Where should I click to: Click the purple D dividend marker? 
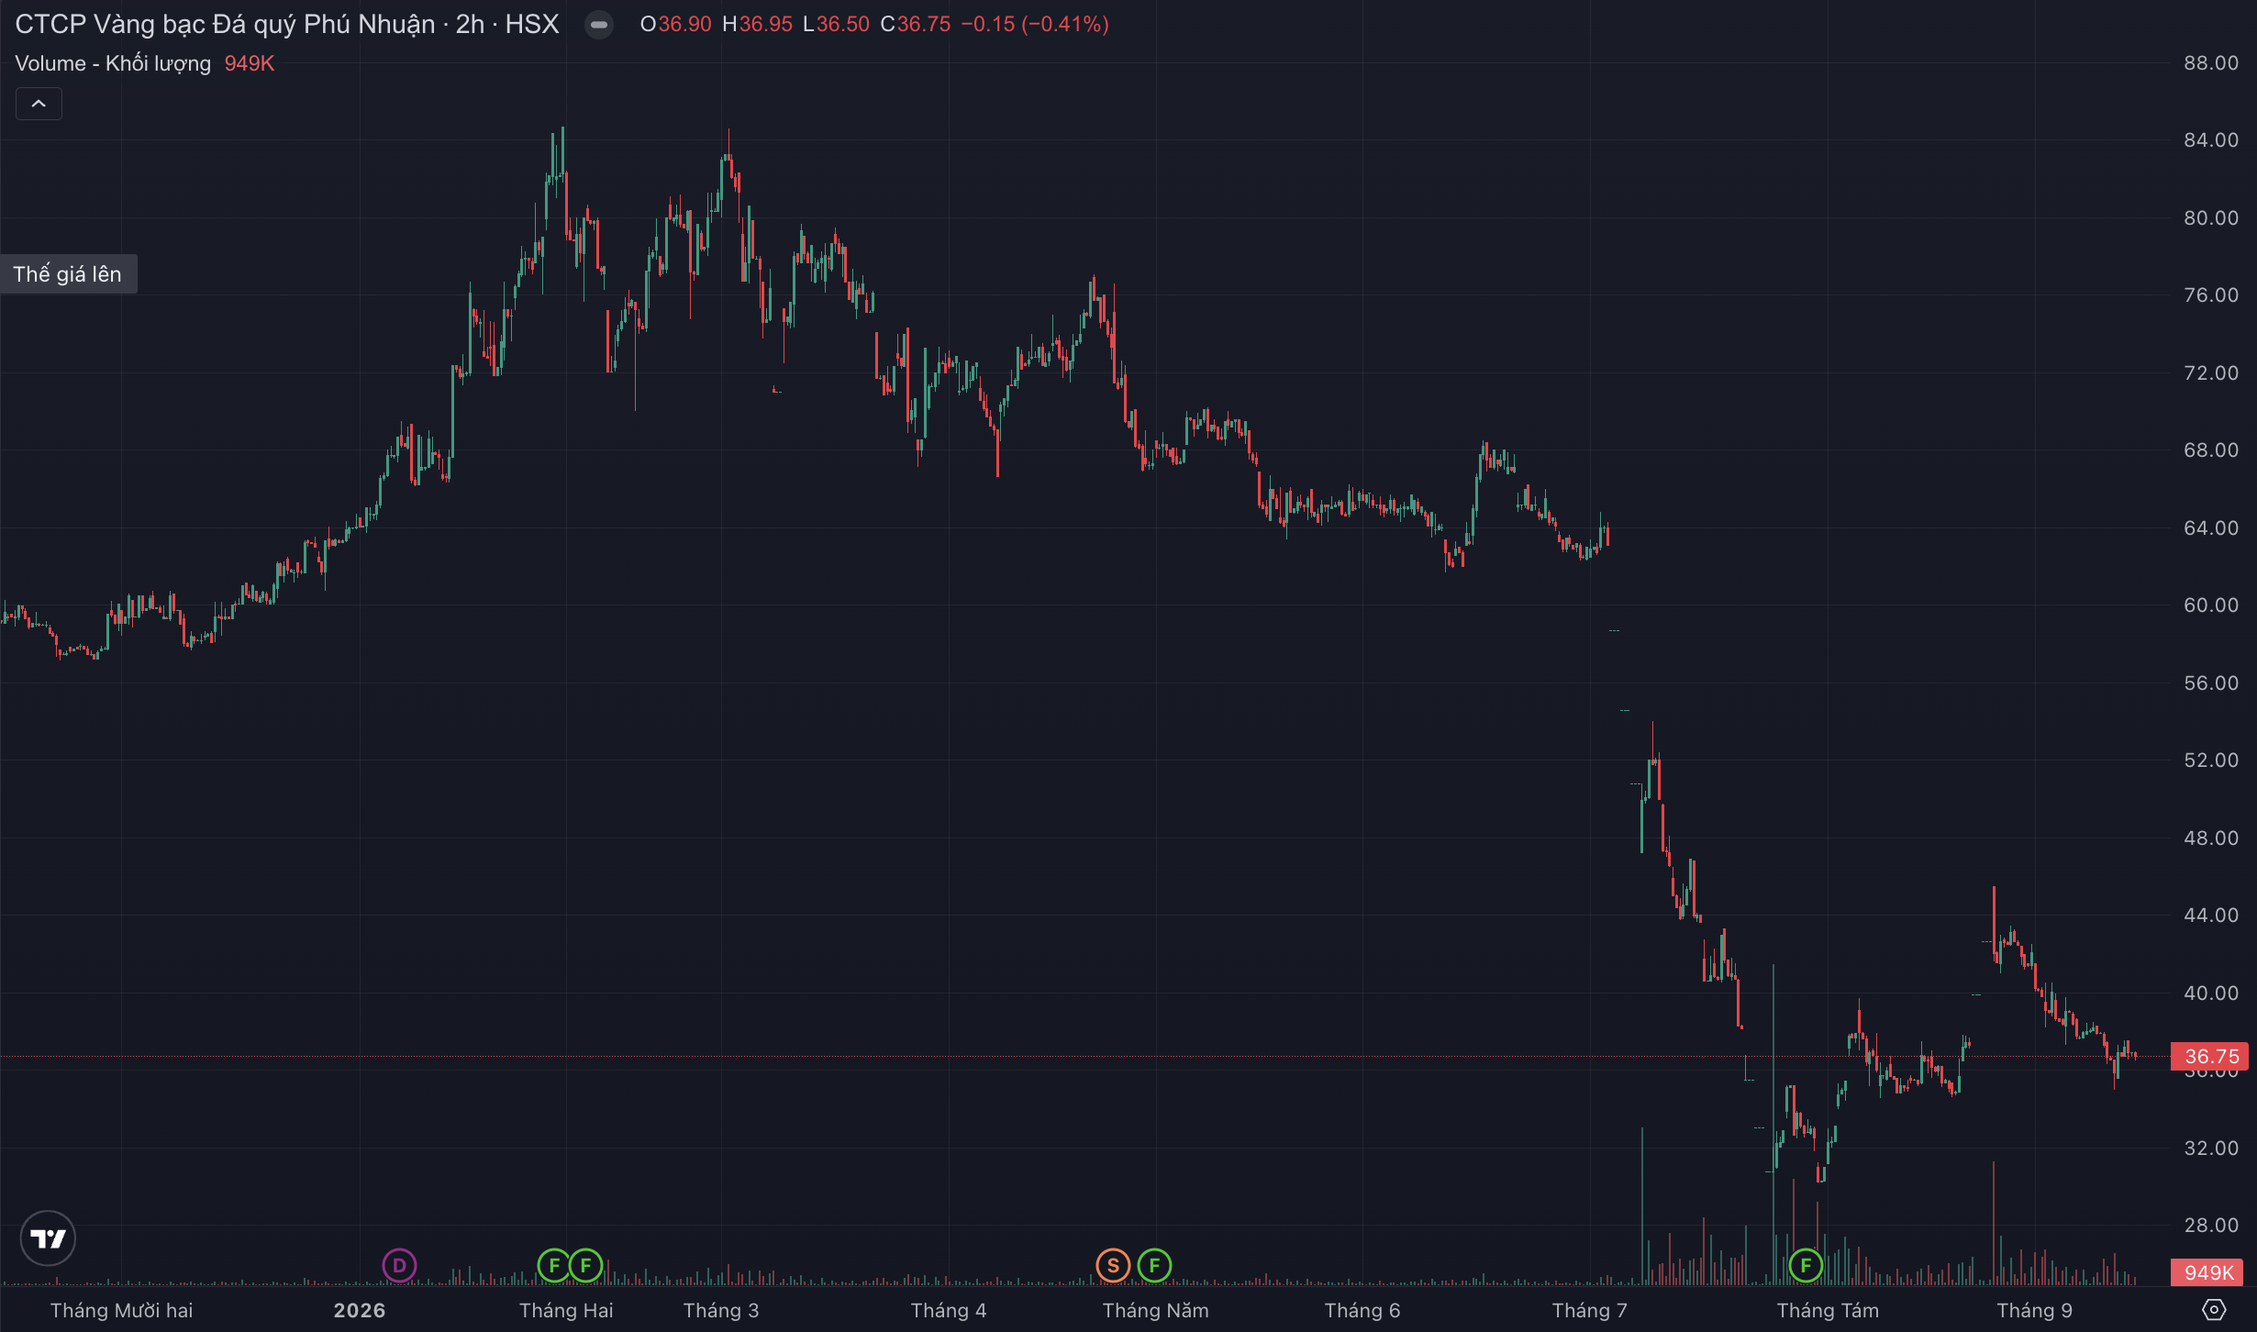click(399, 1266)
